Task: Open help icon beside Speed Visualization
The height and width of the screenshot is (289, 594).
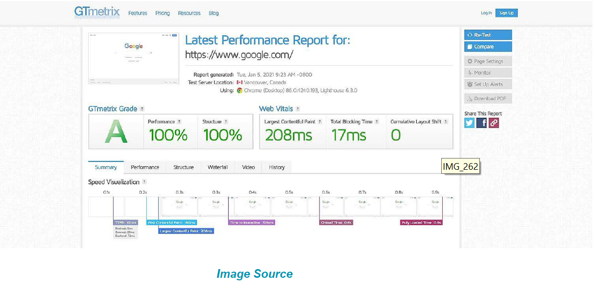Action: (x=144, y=182)
